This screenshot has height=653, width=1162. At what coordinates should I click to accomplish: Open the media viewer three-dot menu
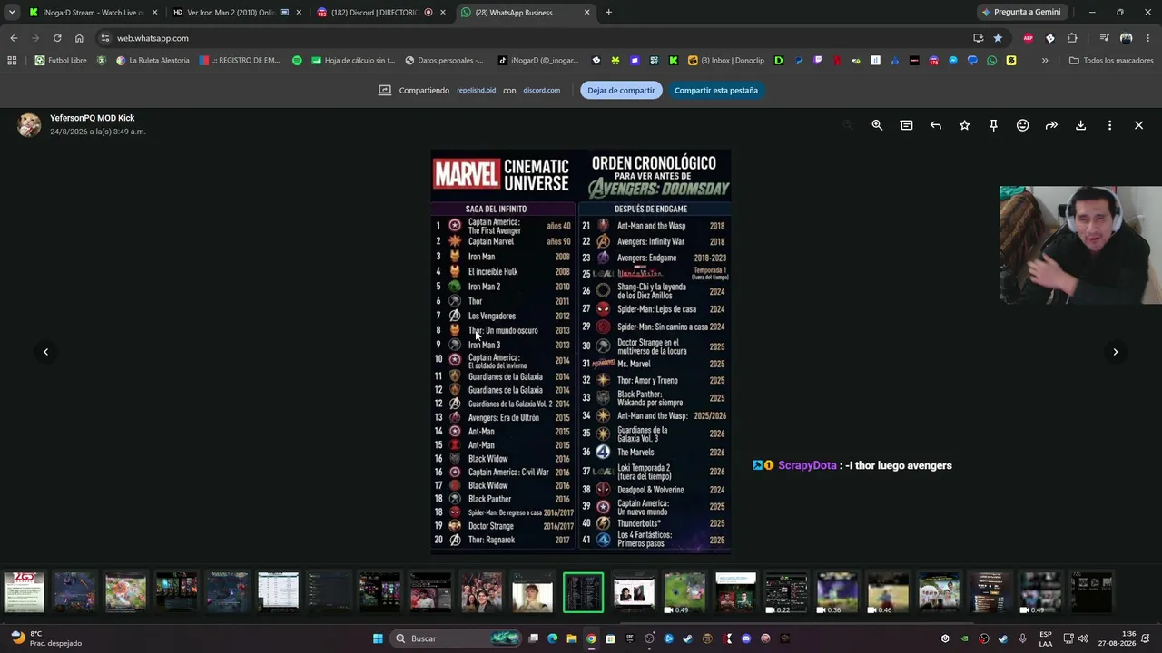pos(1109,125)
